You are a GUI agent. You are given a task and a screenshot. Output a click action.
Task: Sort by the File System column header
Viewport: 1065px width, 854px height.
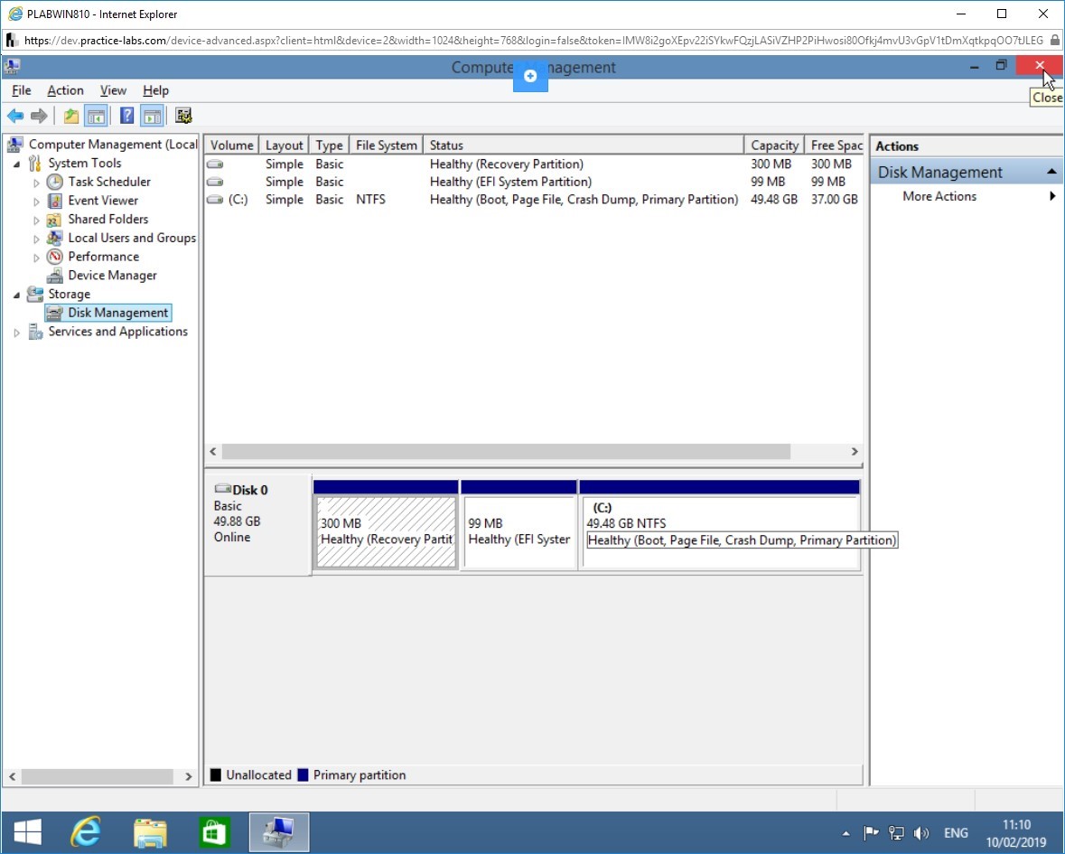(386, 145)
